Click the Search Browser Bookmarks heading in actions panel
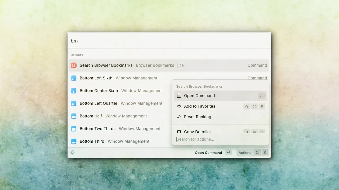 [x=199, y=86]
